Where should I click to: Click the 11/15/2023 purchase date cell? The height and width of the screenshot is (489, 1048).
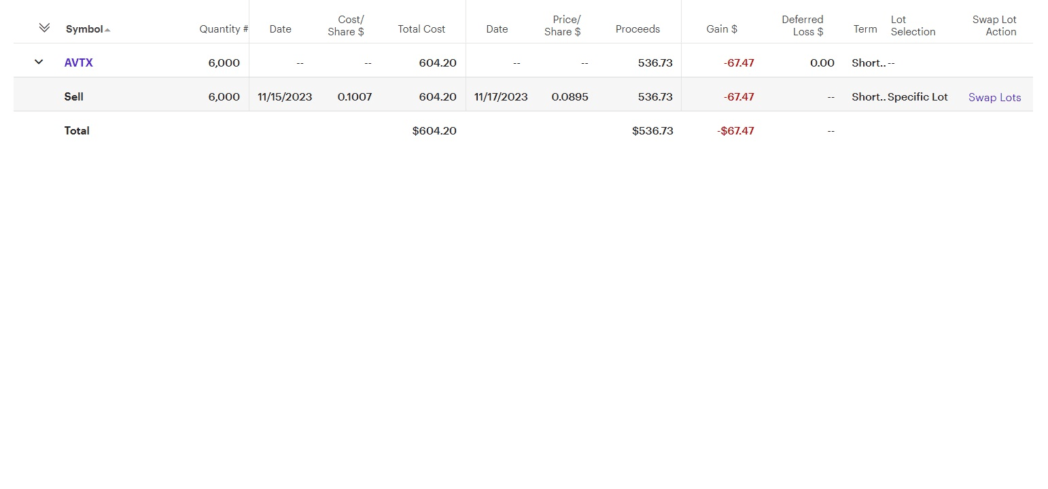(x=285, y=96)
